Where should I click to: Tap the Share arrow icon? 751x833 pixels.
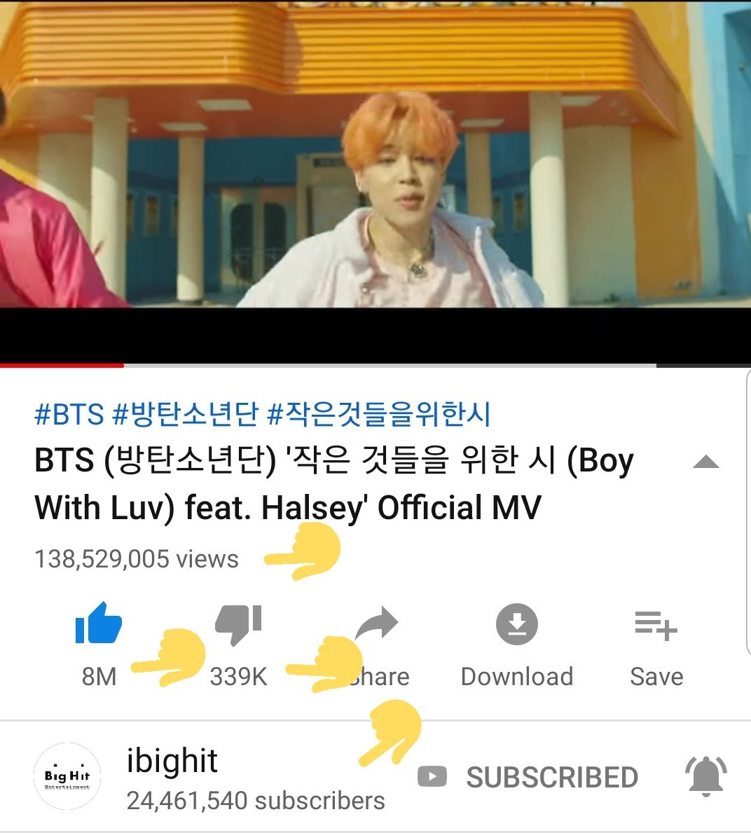click(x=377, y=623)
